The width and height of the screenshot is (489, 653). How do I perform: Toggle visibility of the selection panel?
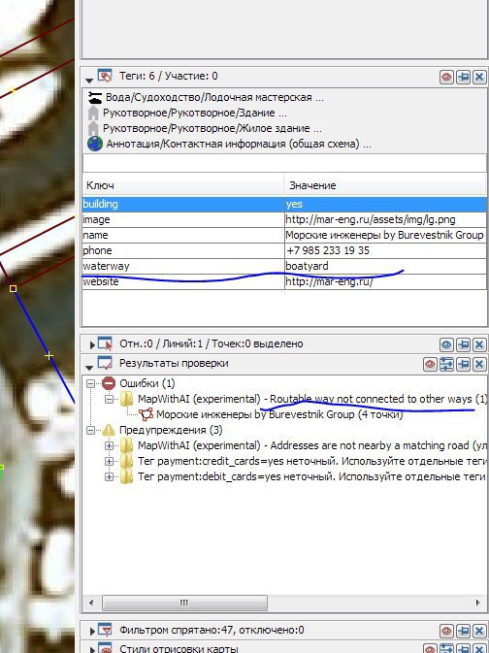click(446, 344)
